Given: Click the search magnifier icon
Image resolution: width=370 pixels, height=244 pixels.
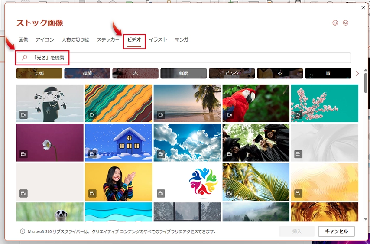Looking at the screenshot, I should [24, 58].
